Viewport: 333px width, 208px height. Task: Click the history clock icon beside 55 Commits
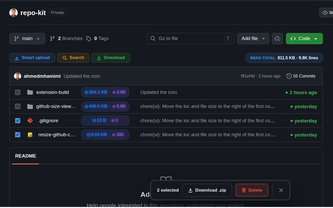click(289, 76)
